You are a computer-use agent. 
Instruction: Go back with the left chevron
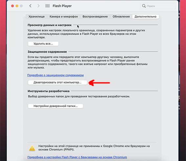[31, 6]
